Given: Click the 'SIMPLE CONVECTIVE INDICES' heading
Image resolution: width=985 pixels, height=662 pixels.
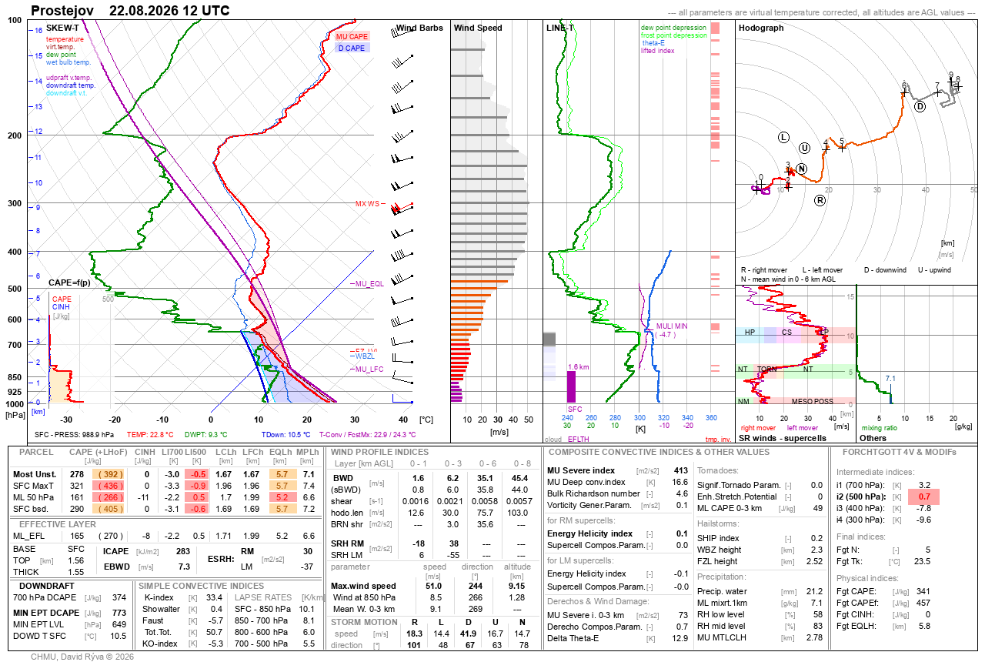Looking at the screenshot, I should [x=201, y=586].
